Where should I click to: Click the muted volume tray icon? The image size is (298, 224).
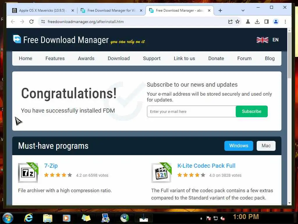tap(223, 218)
